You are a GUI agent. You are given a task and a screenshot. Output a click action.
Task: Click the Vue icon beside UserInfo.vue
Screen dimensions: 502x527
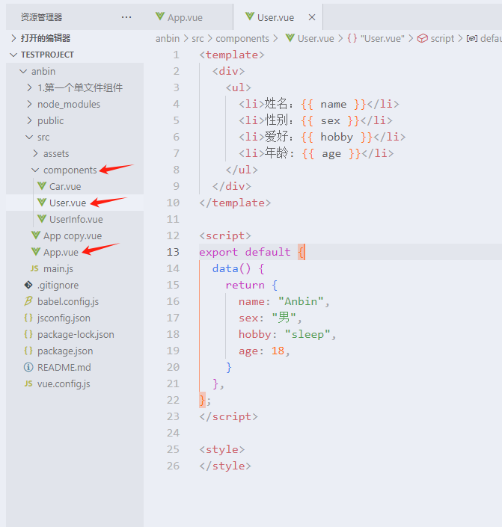click(x=43, y=219)
